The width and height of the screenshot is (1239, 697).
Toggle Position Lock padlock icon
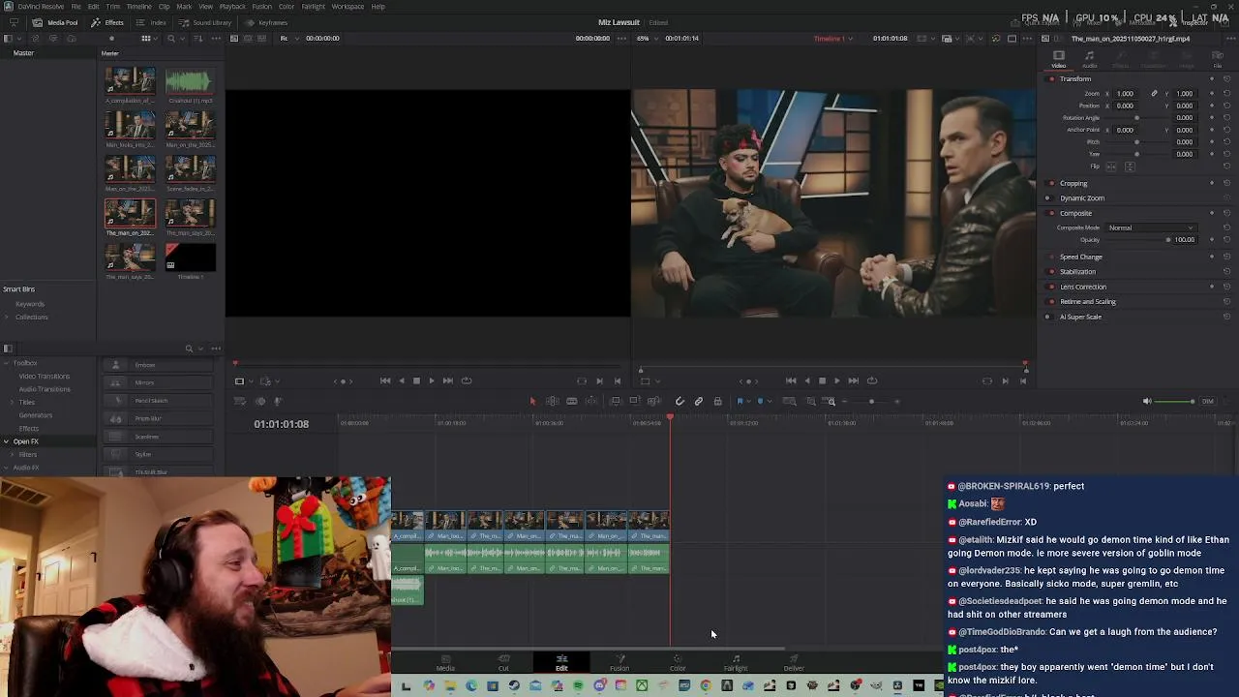pos(717,401)
